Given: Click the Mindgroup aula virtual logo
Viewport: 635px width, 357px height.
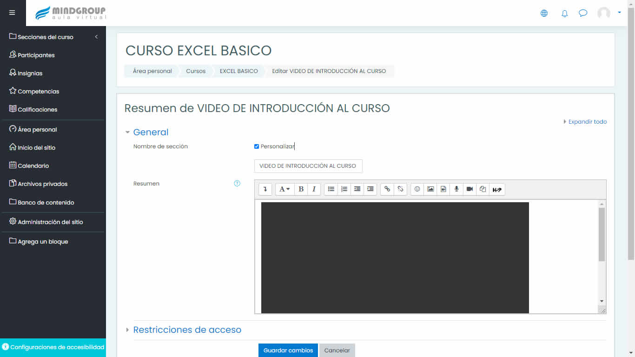Looking at the screenshot, I should [71, 13].
